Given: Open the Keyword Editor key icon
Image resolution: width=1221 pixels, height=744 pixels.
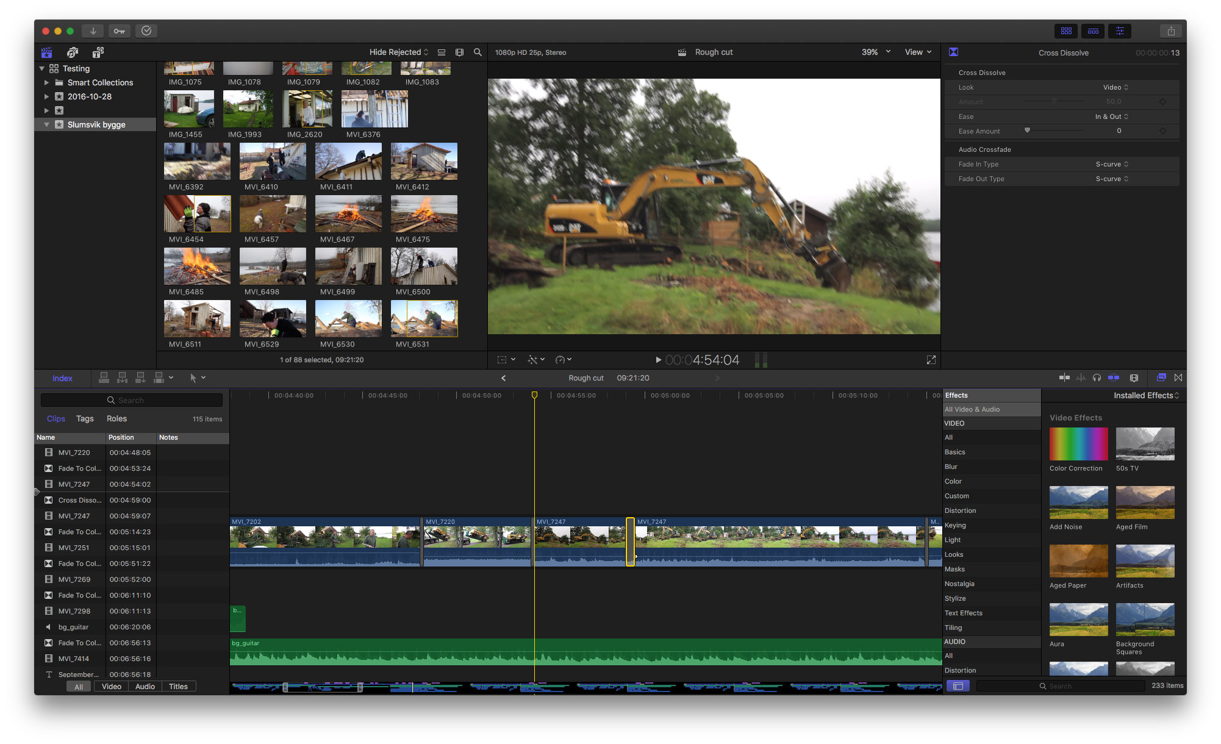Looking at the screenshot, I should click(x=120, y=31).
